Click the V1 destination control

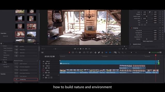(x=43, y=71)
